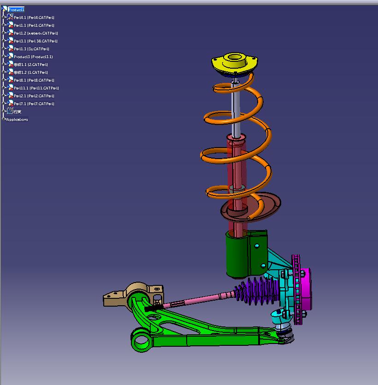The image size is (378, 385).
Task: Select the Part3.1 tree label
Action: (x=35, y=41)
